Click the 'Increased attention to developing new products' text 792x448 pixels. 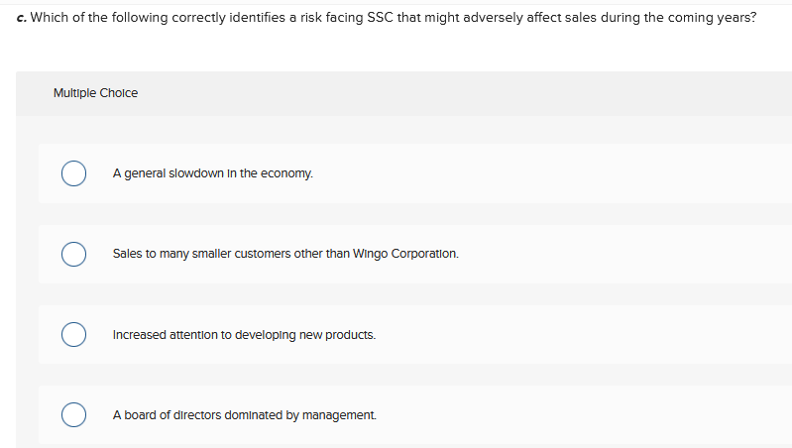tap(244, 335)
